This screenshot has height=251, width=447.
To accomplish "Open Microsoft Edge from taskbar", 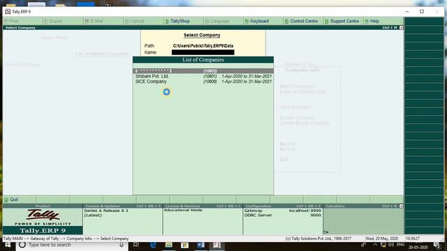I will click(x=153, y=245).
